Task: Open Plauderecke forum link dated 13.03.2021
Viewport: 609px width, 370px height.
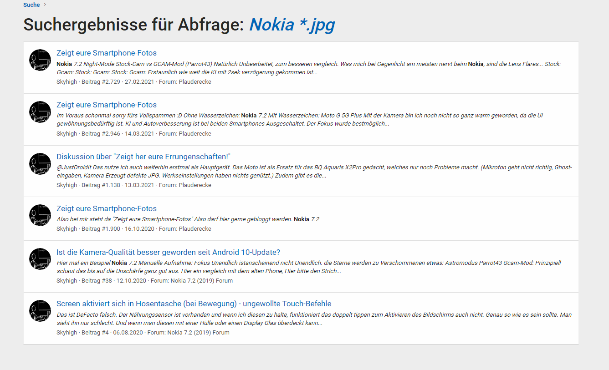Action: (x=195, y=185)
